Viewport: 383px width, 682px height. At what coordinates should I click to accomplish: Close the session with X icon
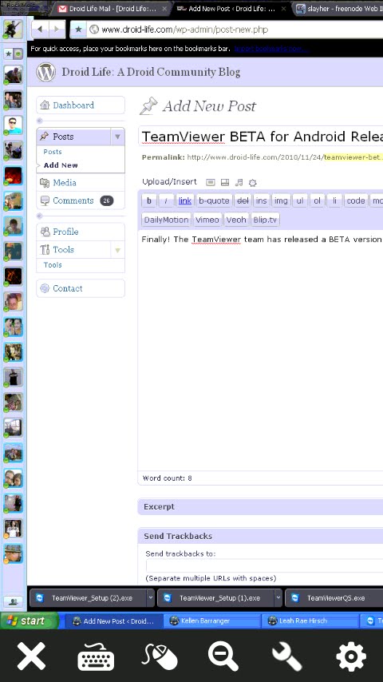click(31, 656)
